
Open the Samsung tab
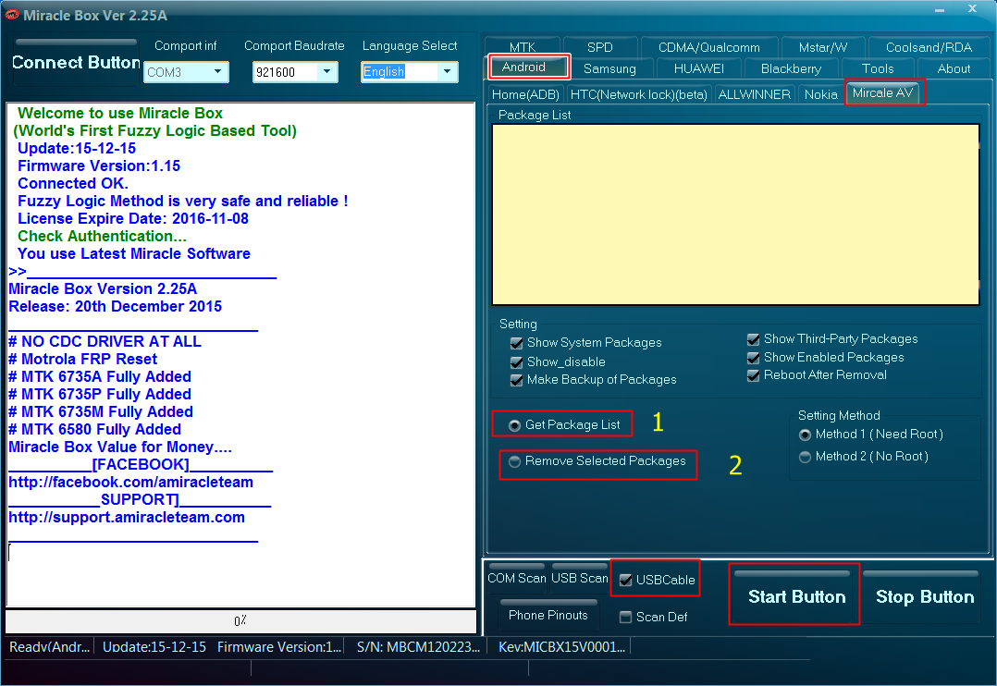609,68
